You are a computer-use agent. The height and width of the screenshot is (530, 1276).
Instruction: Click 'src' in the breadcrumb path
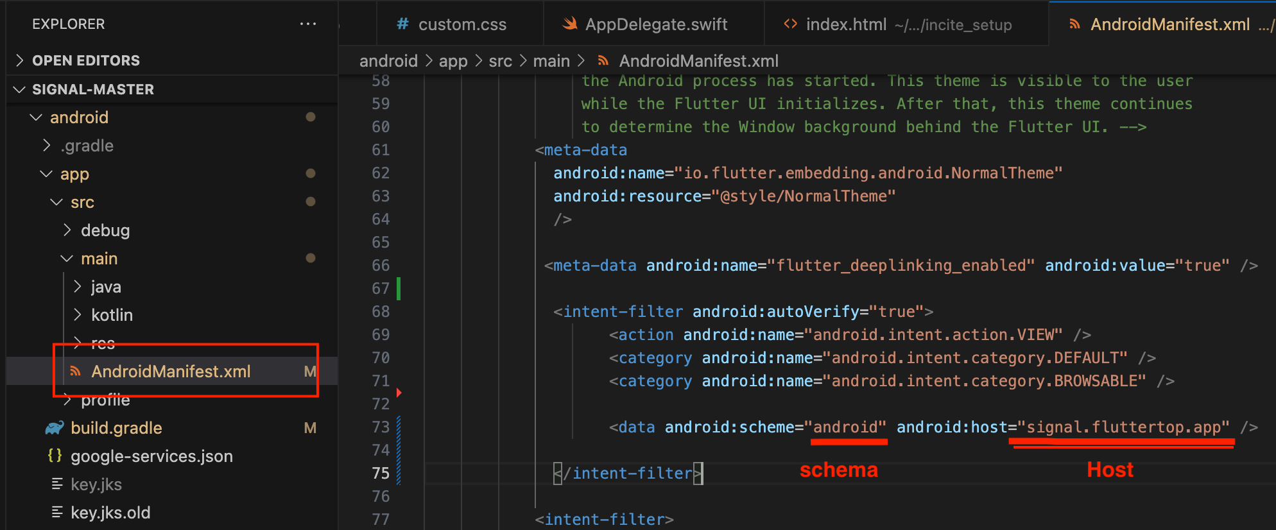(x=500, y=61)
